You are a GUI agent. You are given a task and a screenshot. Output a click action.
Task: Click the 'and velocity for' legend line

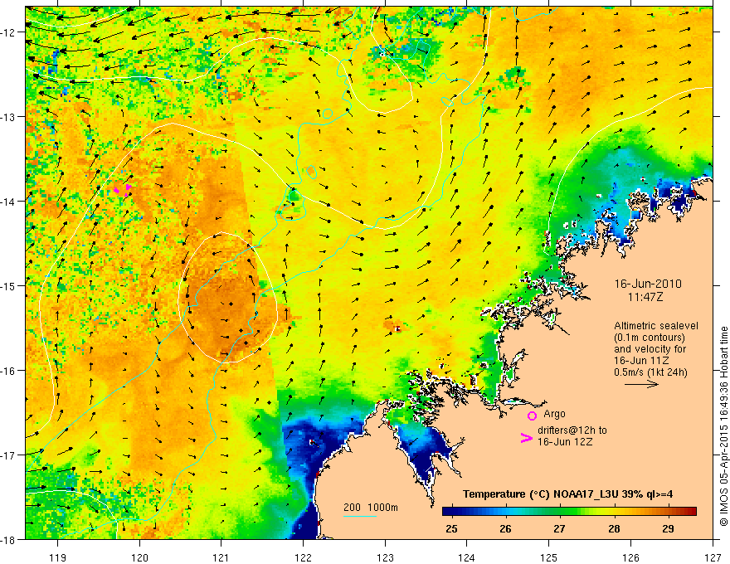[x=650, y=349]
